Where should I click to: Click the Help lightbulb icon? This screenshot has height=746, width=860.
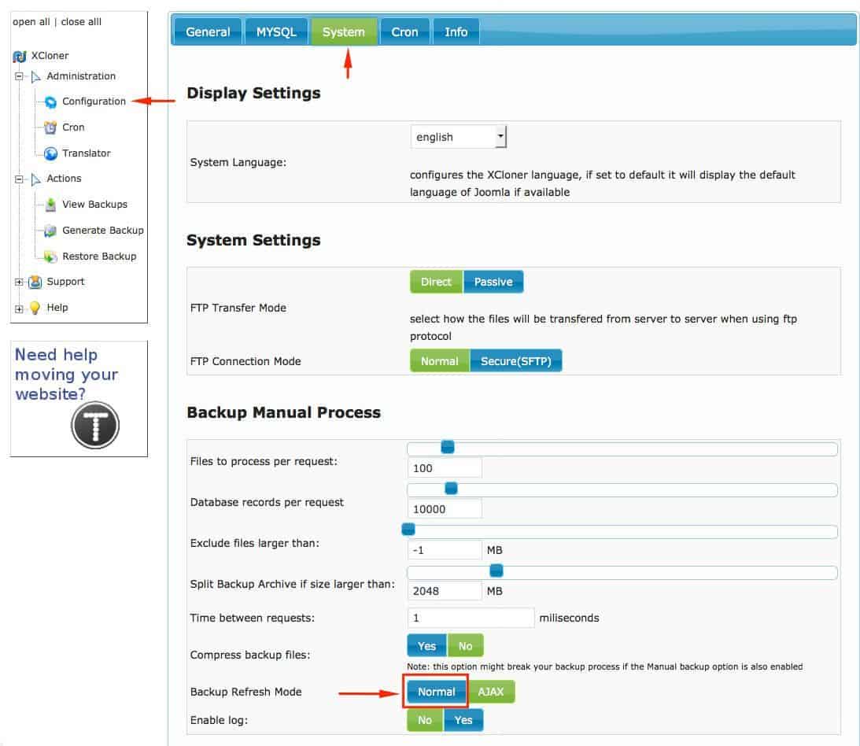pos(35,308)
